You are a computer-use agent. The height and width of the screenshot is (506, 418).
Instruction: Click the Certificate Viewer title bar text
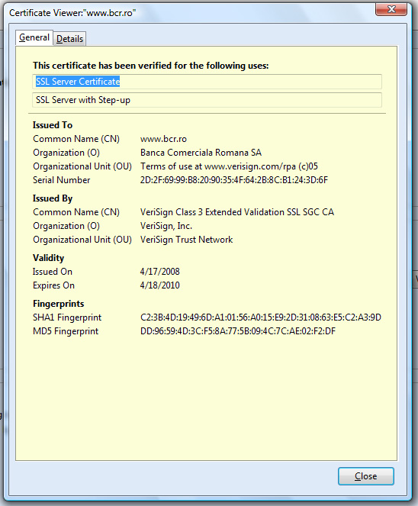72,13
